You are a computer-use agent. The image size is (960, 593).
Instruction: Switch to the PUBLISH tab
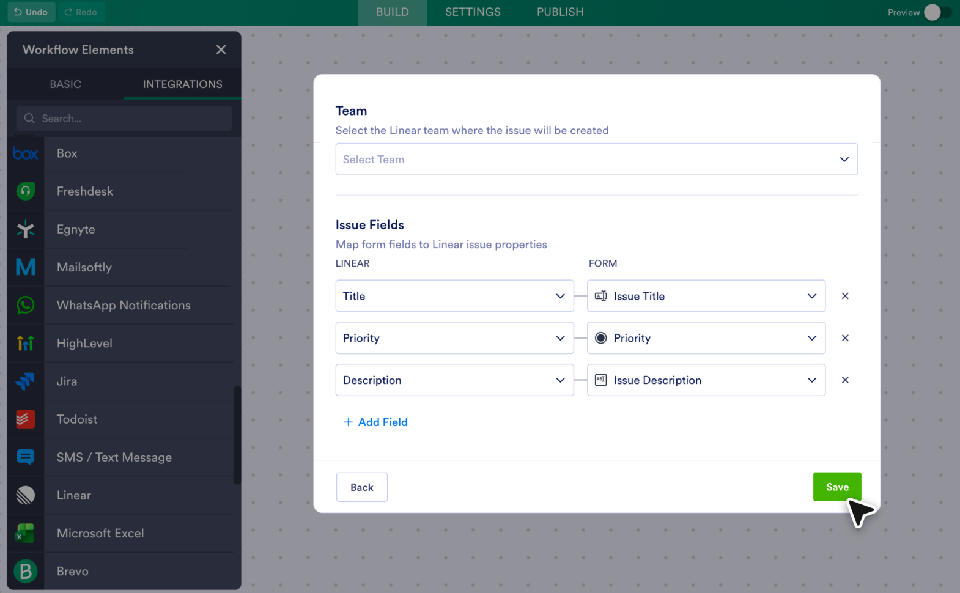coord(560,12)
